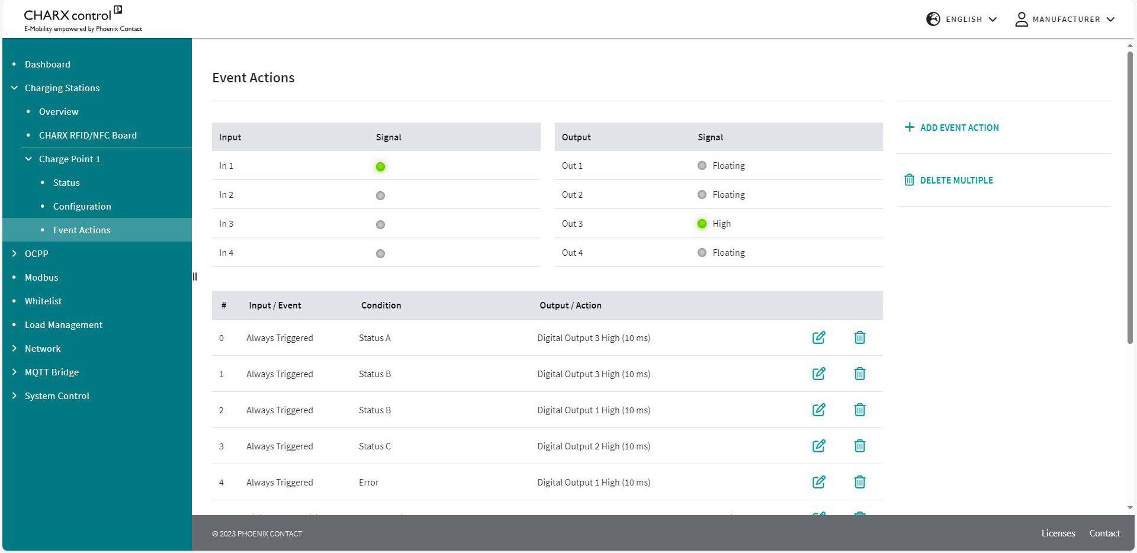Click the In 3 grey signal indicator
Viewport: 1137px width, 553px height.
click(380, 224)
